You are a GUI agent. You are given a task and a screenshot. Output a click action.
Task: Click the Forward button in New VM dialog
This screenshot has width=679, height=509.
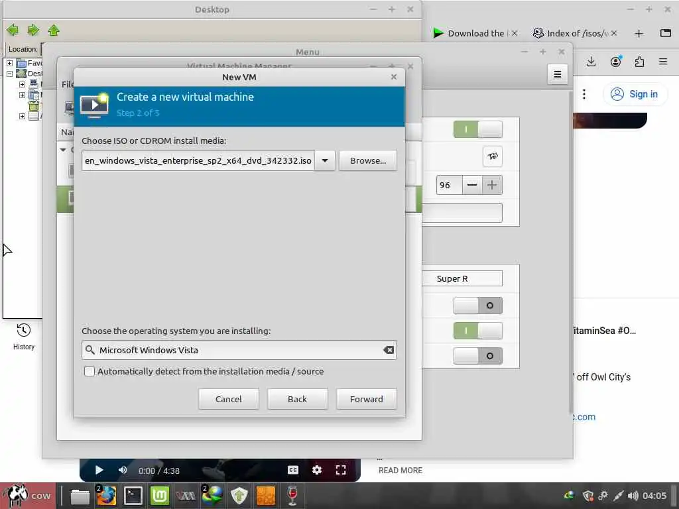[366, 398]
